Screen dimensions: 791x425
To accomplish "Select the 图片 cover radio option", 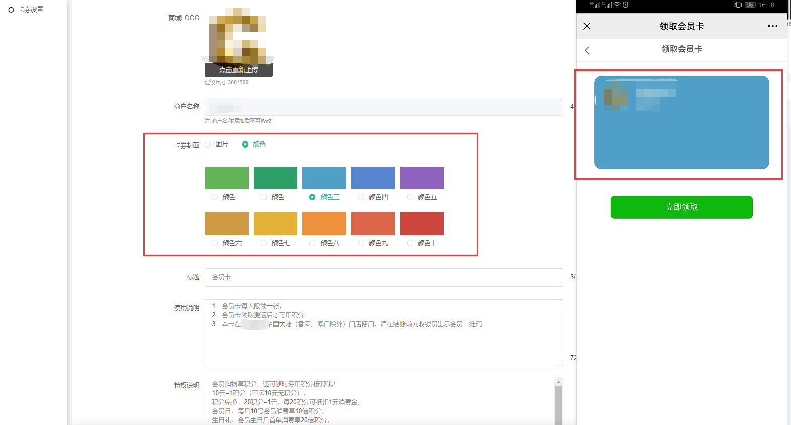I will point(208,145).
